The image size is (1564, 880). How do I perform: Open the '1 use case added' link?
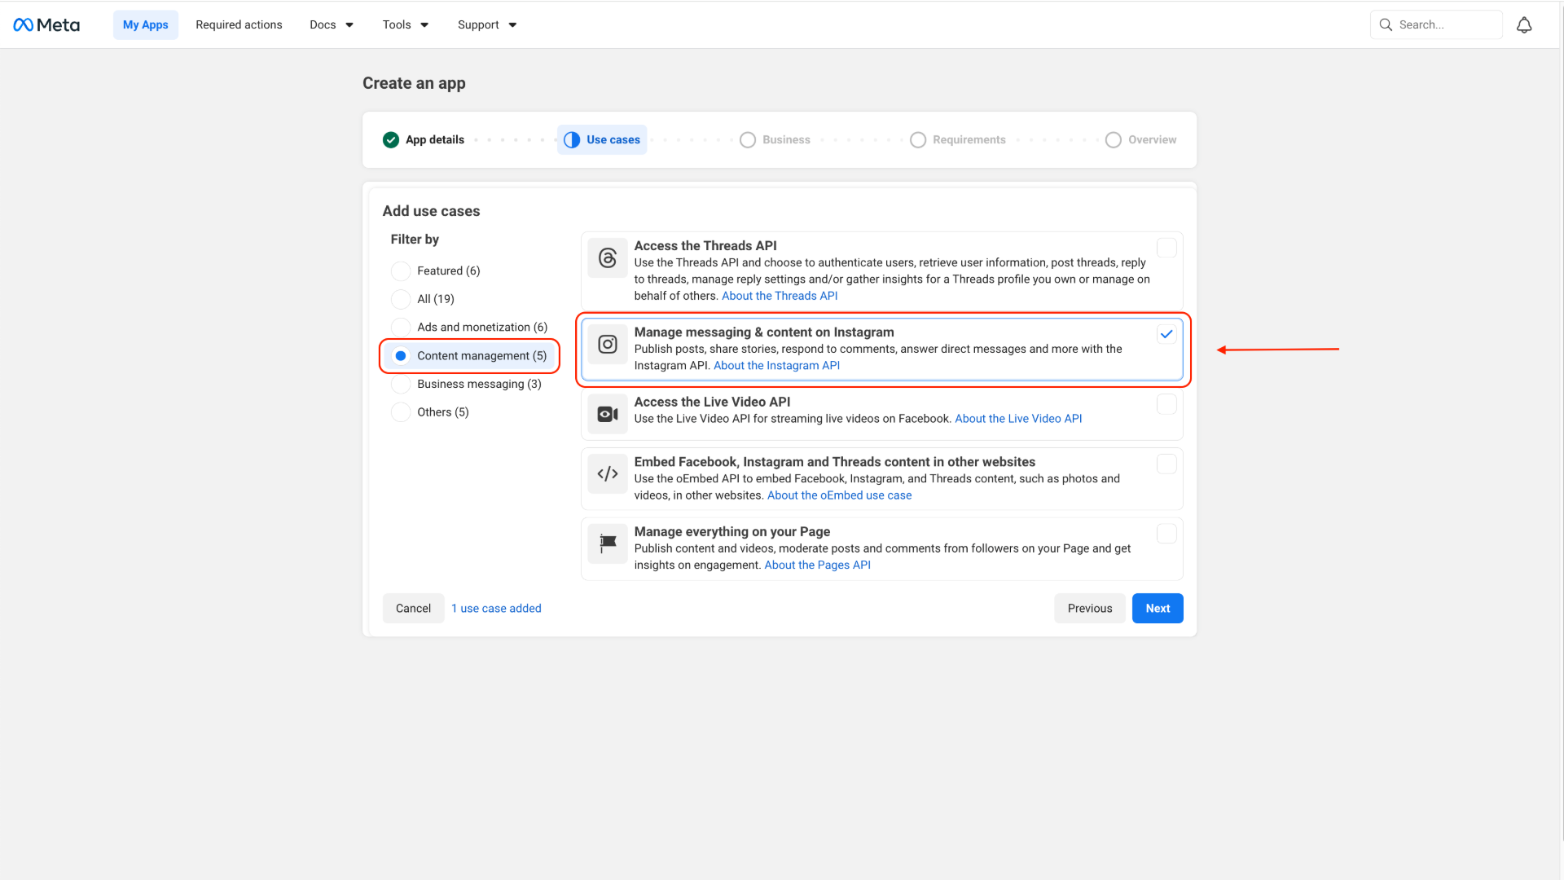tap(496, 608)
